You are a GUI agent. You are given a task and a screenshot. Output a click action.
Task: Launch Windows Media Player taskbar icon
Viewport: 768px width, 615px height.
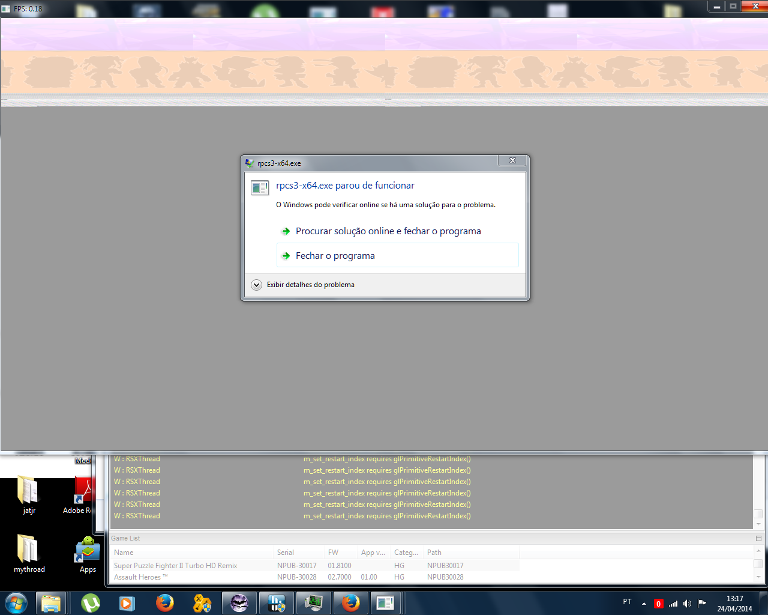(127, 603)
